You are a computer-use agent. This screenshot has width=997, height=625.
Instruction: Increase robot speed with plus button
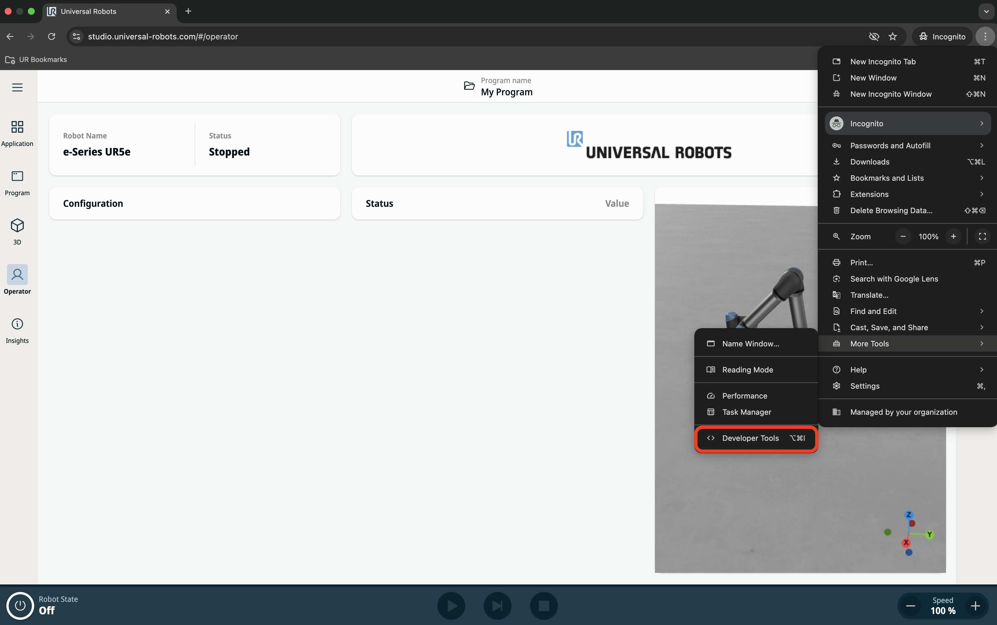tap(976, 606)
